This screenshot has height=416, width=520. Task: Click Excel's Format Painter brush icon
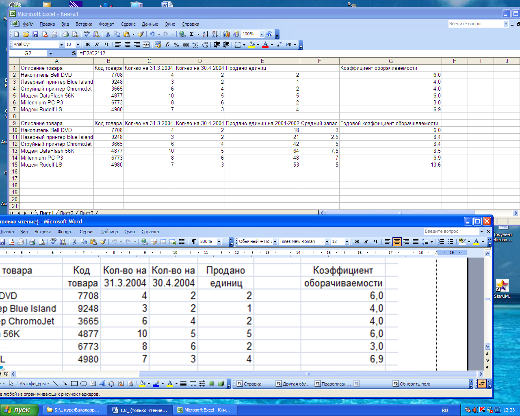(141, 34)
